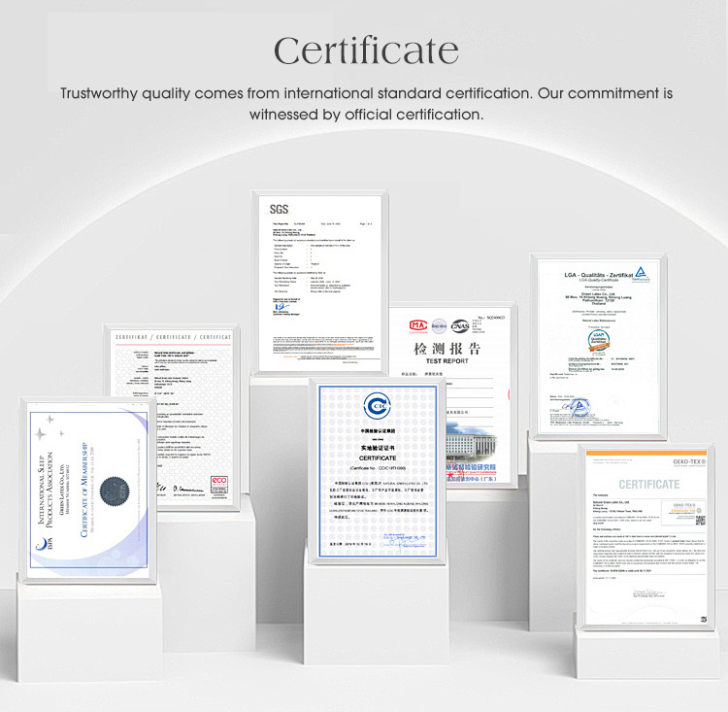Click the "LGA - Qualitäts - Zertifikat" title
The image size is (728, 712).
(x=599, y=275)
